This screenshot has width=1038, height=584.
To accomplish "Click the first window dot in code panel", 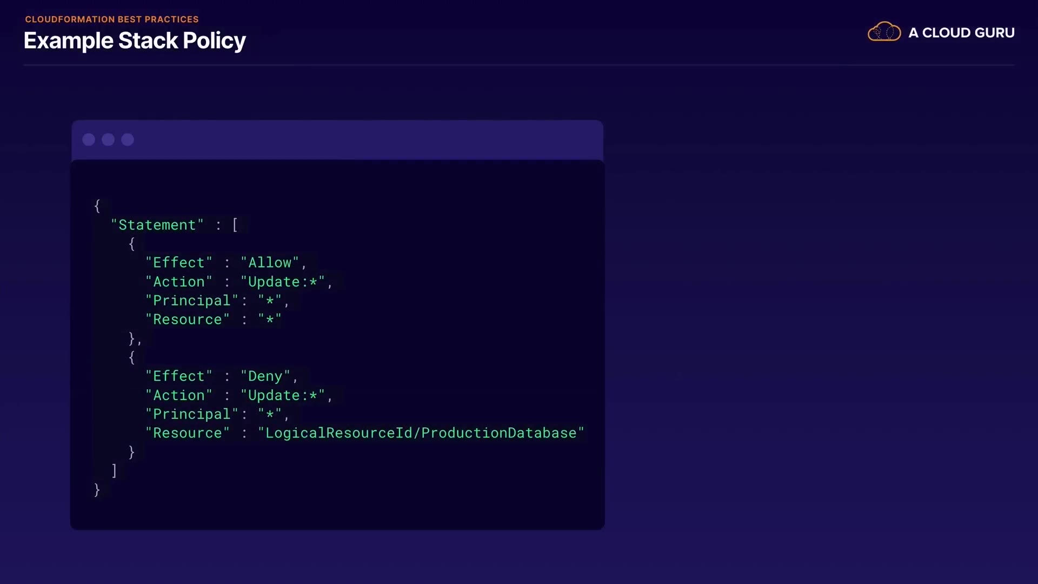I will [89, 140].
